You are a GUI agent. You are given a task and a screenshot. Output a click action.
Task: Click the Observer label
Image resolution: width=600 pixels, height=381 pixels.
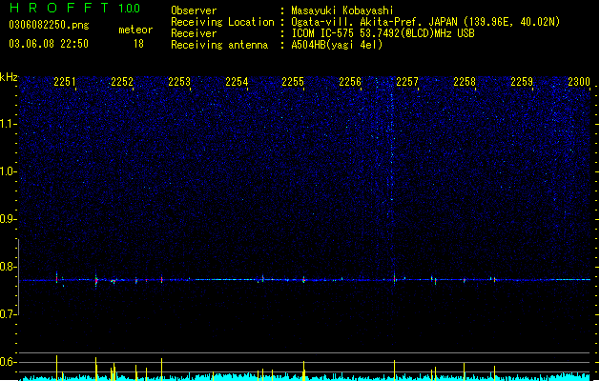pyautogui.click(x=194, y=10)
